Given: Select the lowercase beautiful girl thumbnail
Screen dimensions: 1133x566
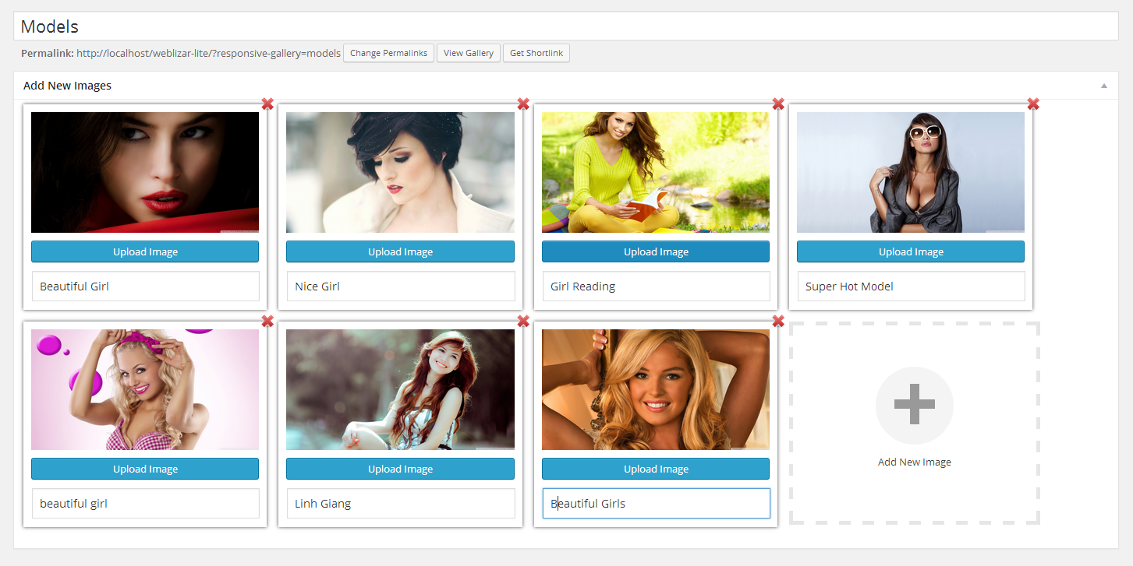Looking at the screenshot, I should click(x=145, y=389).
